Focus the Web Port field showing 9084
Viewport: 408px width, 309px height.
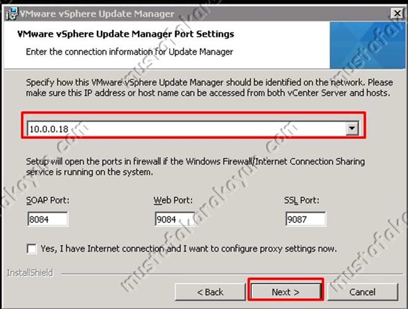pyautogui.click(x=175, y=219)
